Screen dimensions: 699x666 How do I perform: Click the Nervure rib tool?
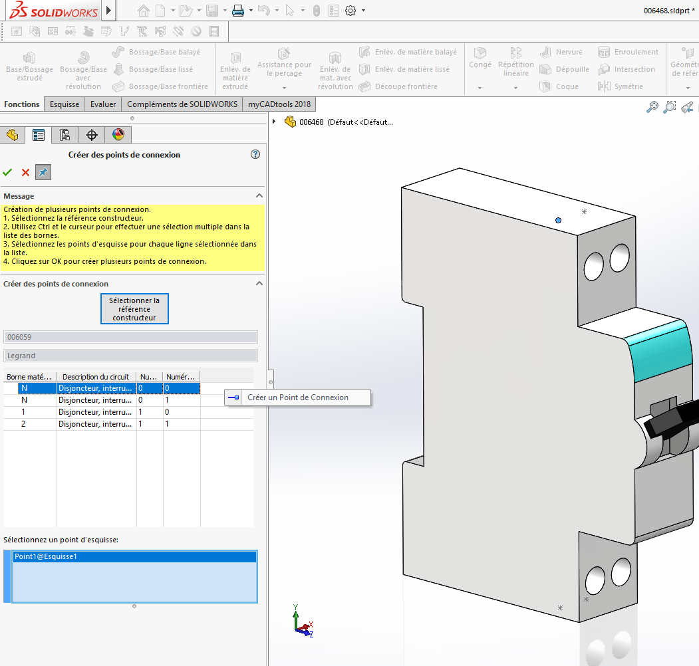[561, 52]
